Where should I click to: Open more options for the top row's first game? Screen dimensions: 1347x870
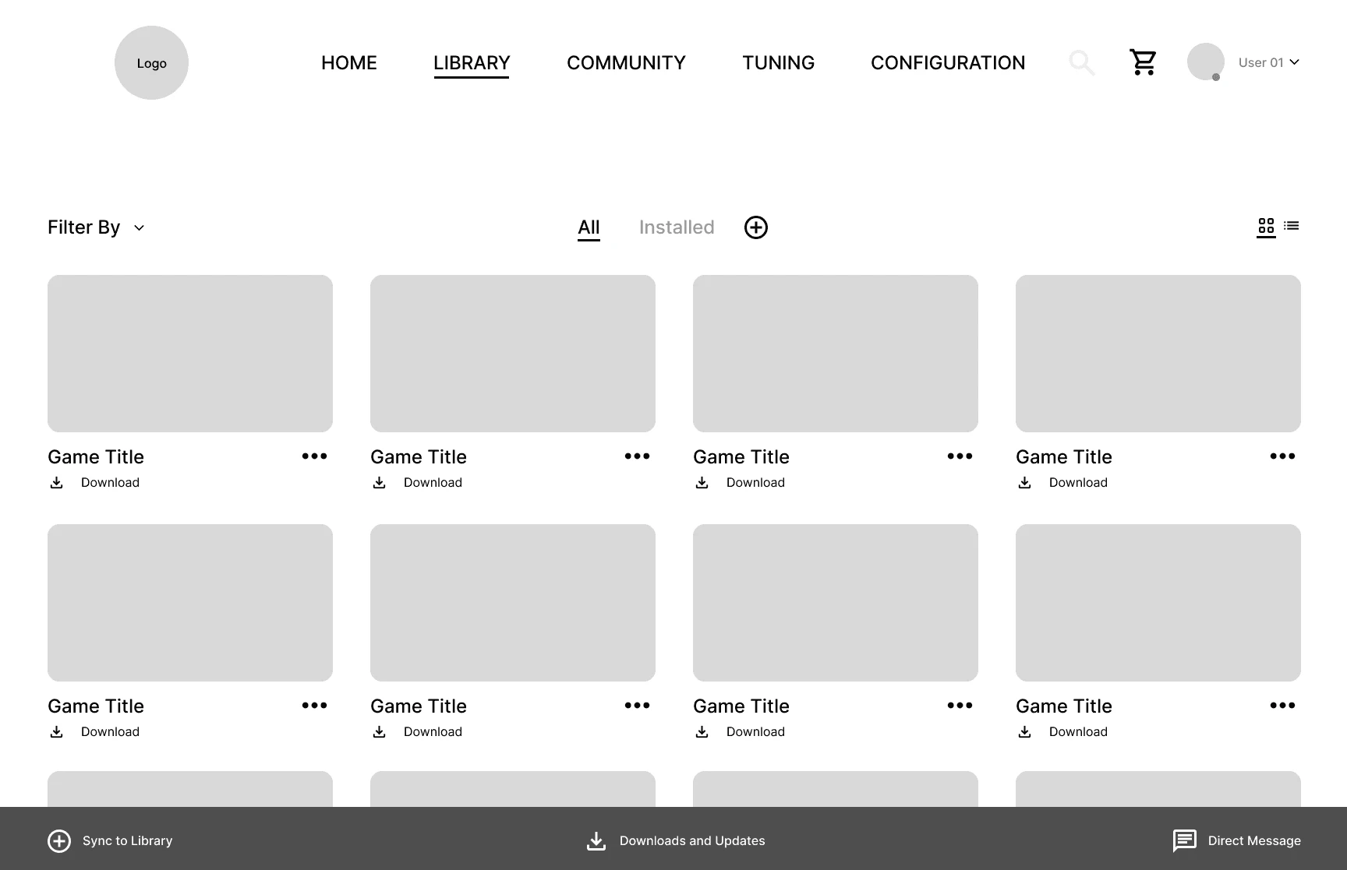(x=314, y=456)
